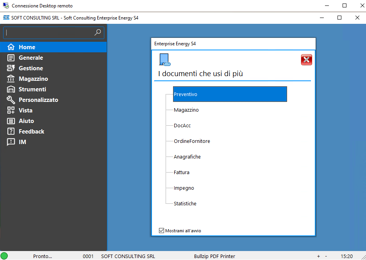Close the Enterprise Energy S4 dialog
The image size is (366, 260).
306,60
